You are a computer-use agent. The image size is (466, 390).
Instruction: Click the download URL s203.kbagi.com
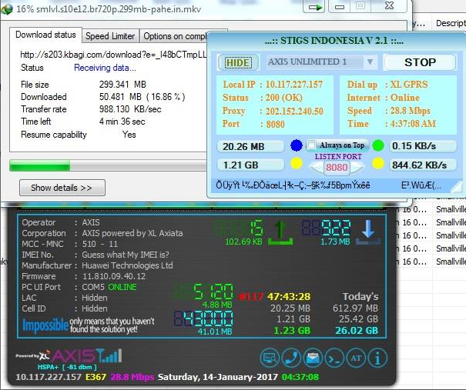point(113,55)
